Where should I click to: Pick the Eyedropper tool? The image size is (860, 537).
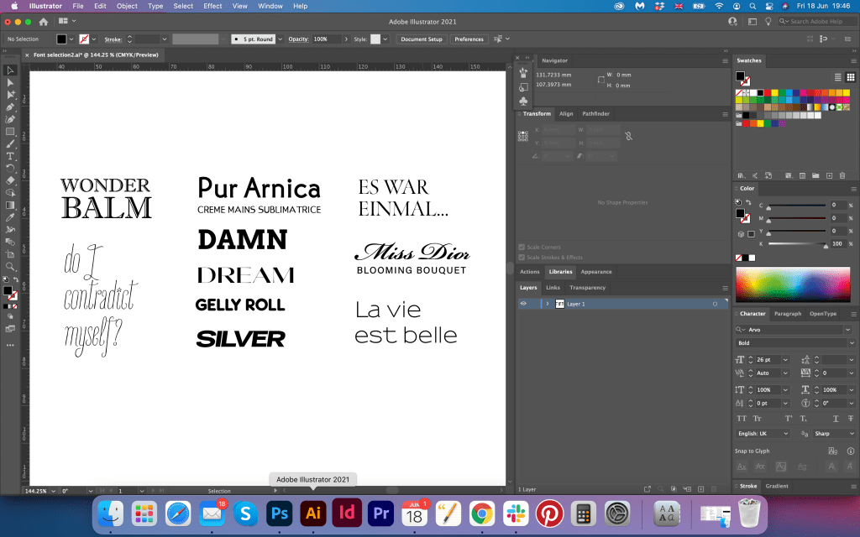[x=10, y=217]
